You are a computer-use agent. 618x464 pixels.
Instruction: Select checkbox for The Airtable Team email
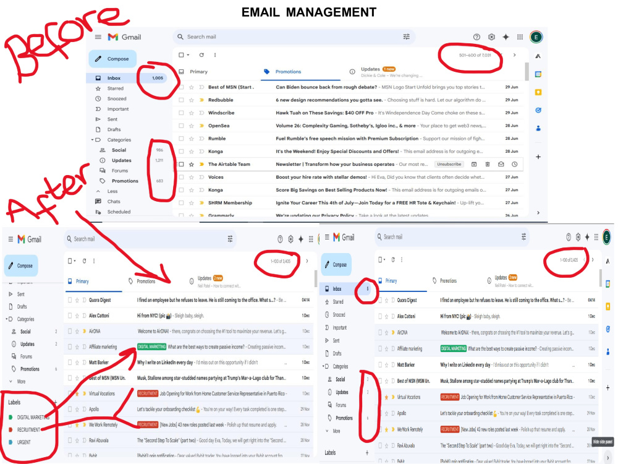181,164
